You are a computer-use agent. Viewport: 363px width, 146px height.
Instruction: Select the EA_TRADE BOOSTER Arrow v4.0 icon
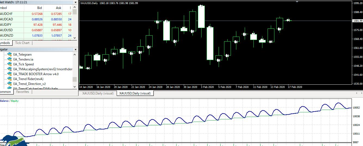click(10, 74)
